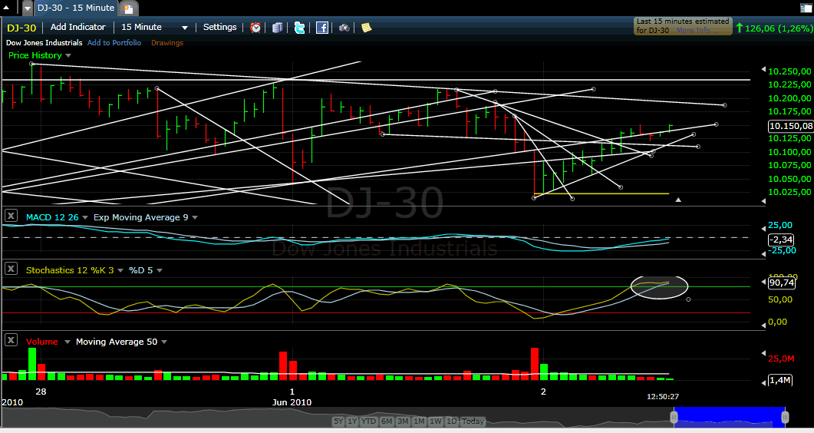
Task: Open new chart tab icon
Action: click(x=128, y=8)
